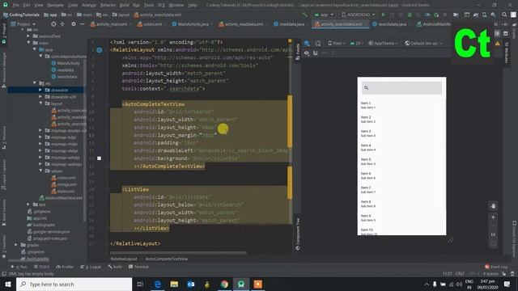Open TODO tool window
This screenshot has height=291, width=518.
point(41,267)
